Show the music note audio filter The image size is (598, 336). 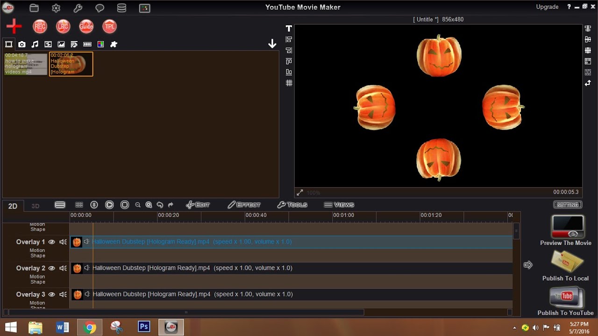pyautogui.click(x=35, y=44)
